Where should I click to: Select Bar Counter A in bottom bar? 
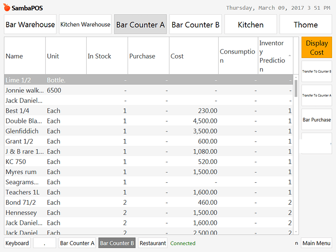[x=77, y=243]
